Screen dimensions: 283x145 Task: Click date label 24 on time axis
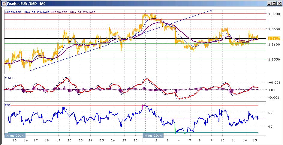tap(90, 141)
